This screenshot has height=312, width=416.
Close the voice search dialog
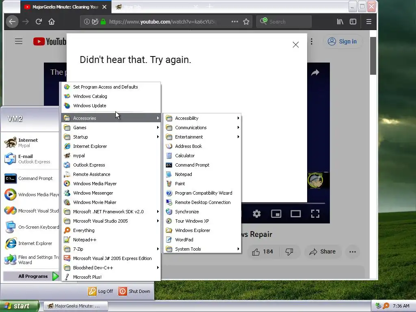(x=296, y=45)
